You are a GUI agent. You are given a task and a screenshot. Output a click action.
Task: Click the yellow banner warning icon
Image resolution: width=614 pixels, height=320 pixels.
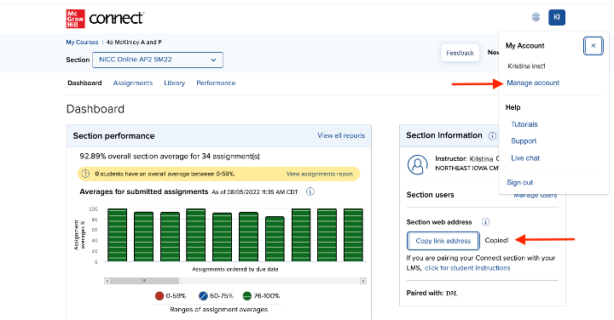[85, 174]
